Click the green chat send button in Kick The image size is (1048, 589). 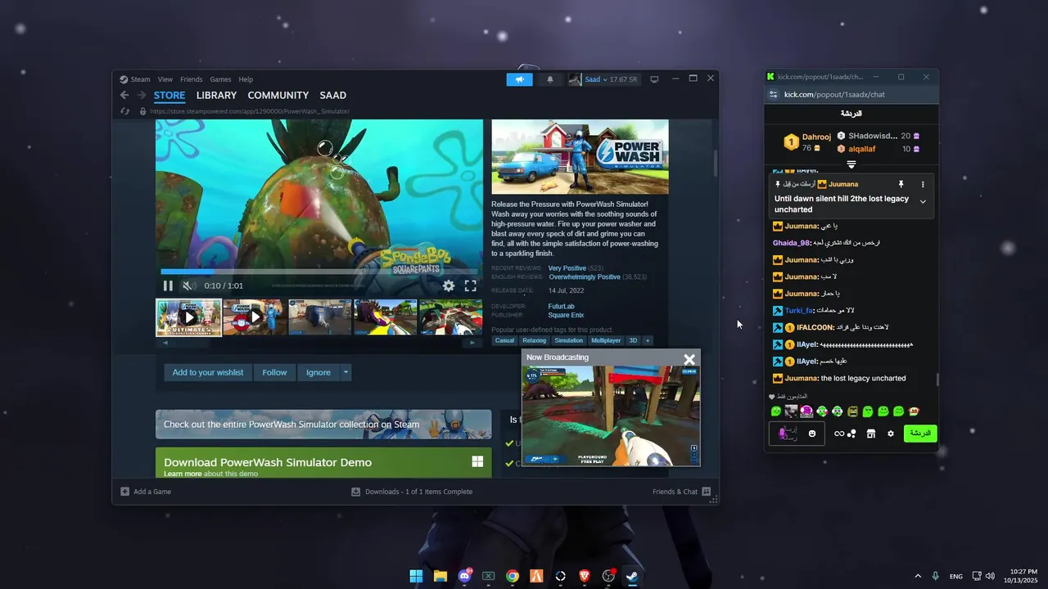920,434
